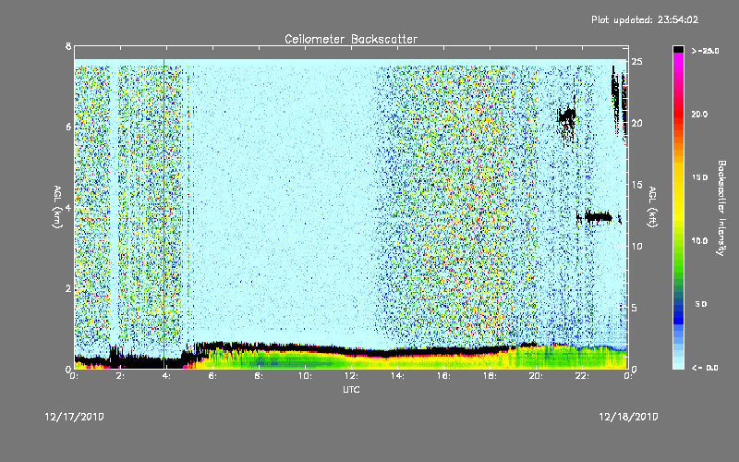
Task: Click the horizontal black cloud layer near 4 km
Action: point(598,217)
